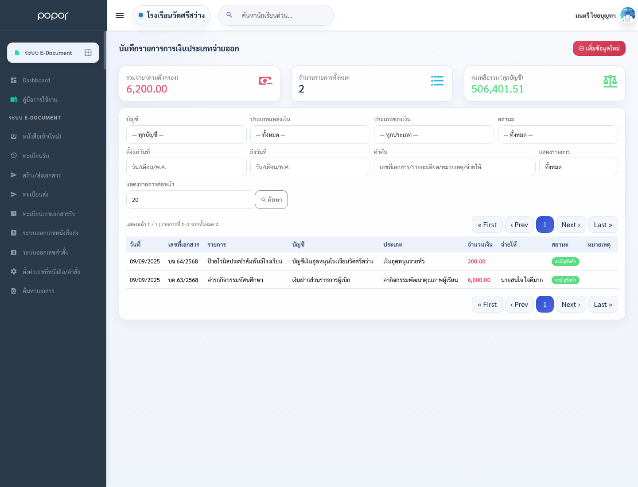Click the hamburger menu icon
The width and height of the screenshot is (638, 487).
click(120, 15)
